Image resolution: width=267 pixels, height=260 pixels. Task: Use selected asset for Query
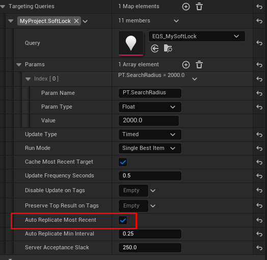pyautogui.click(x=154, y=48)
